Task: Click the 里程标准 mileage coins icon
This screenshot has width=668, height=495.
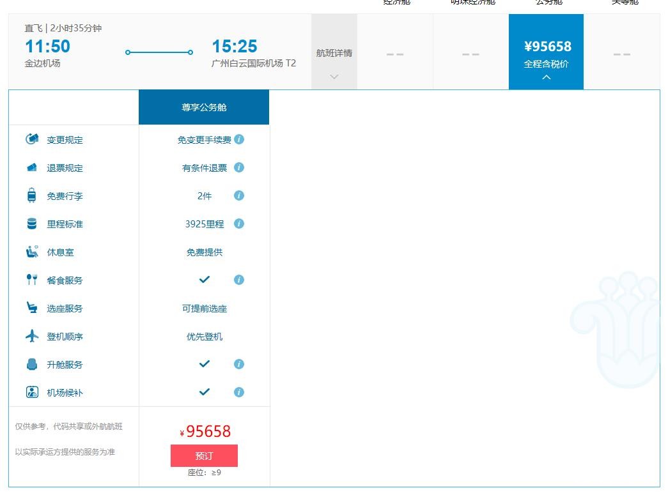Action: [32, 224]
